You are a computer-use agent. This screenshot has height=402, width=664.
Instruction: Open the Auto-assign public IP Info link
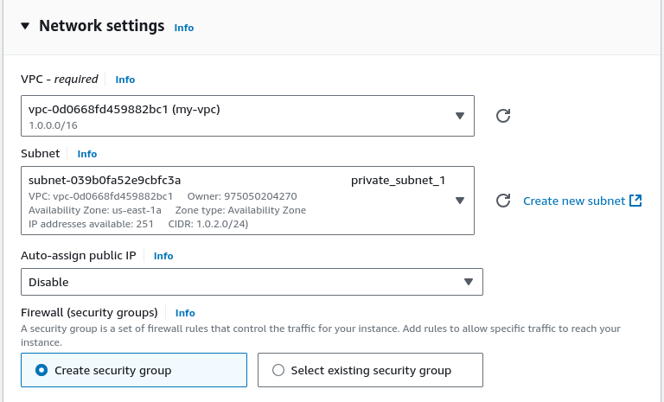tap(163, 256)
